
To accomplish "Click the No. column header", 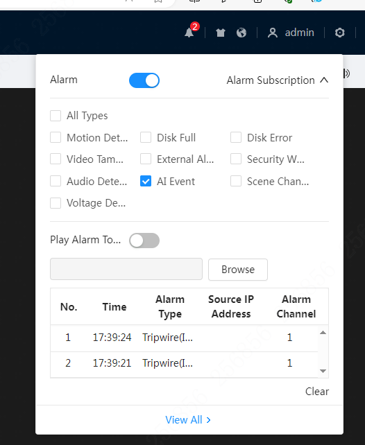I will click(69, 307).
